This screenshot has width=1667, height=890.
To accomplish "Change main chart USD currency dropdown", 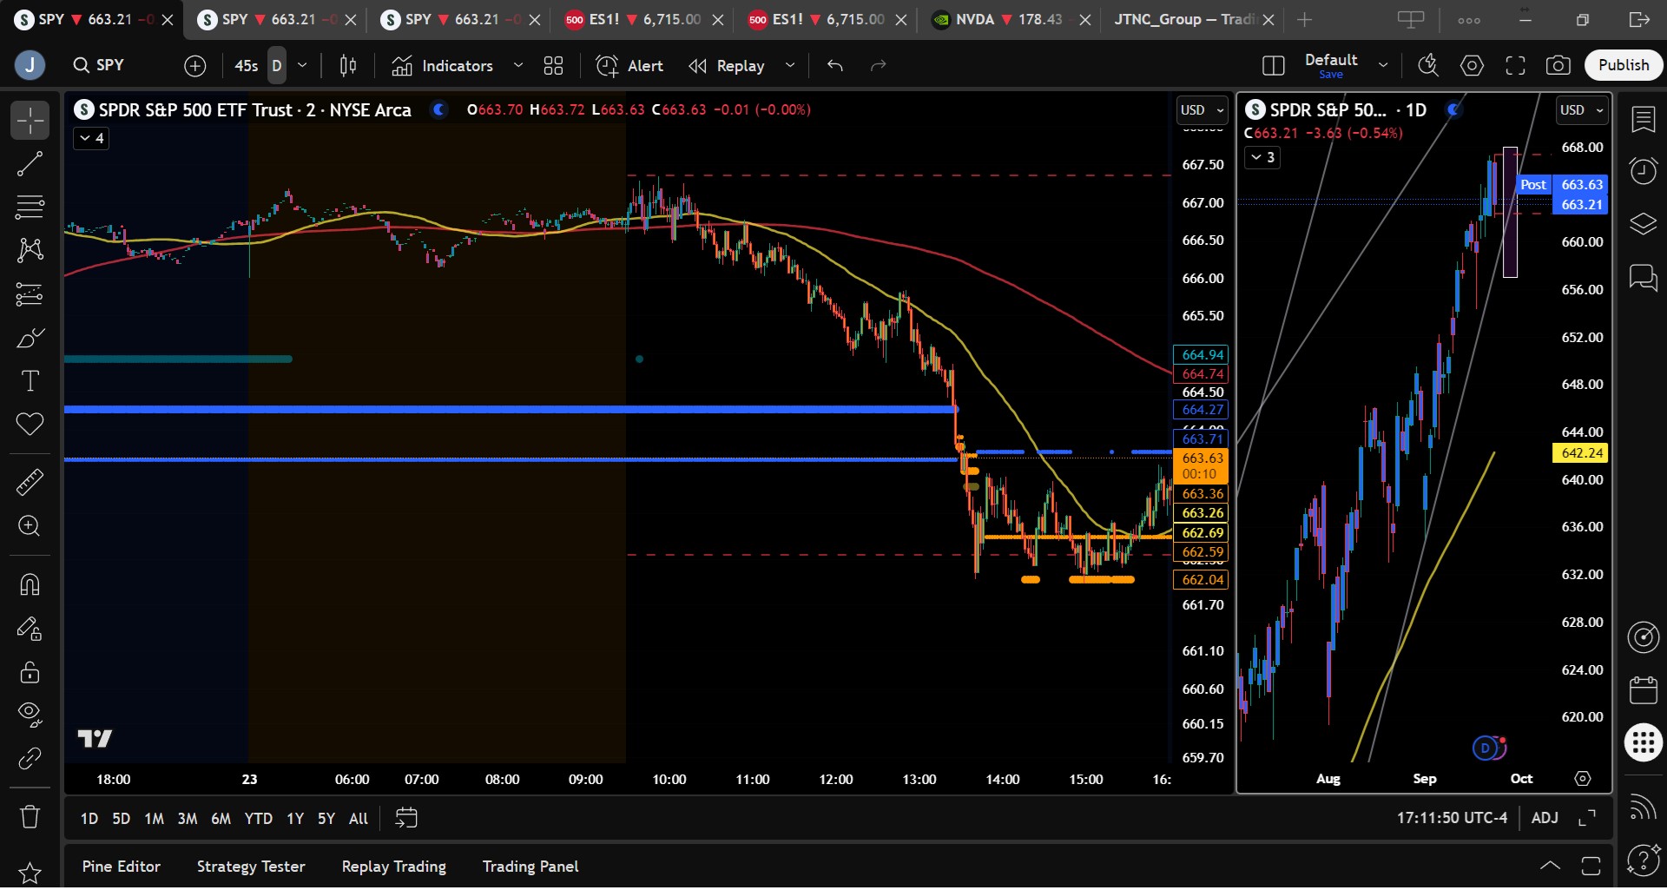I will pos(1202,110).
